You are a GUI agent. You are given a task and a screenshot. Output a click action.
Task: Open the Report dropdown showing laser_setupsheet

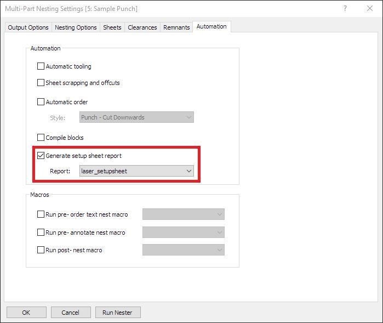click(136, 171)
